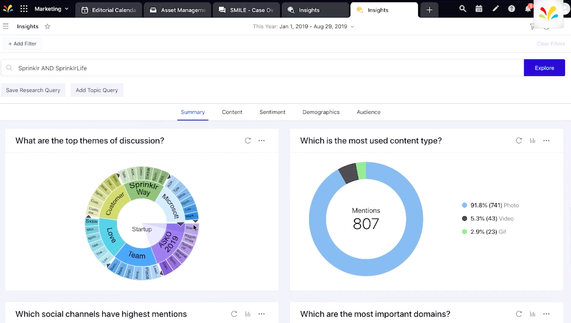Open more options for social channels widget
571x323 pixels.
[x=262, y=314]
